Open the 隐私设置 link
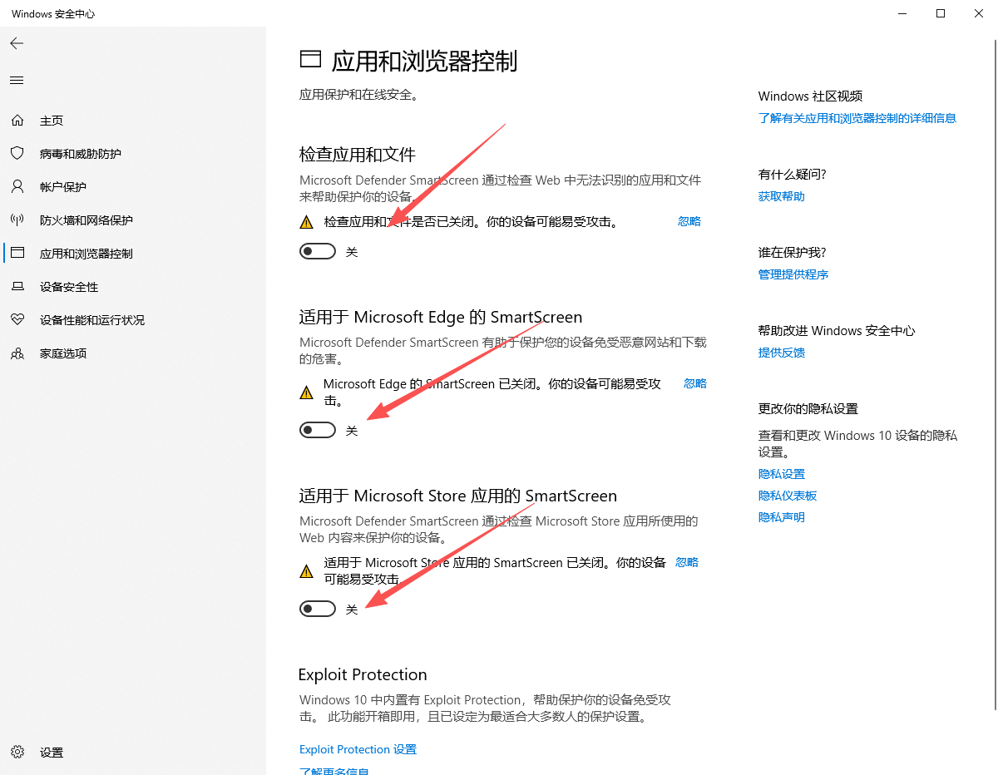 coord(782,474)
